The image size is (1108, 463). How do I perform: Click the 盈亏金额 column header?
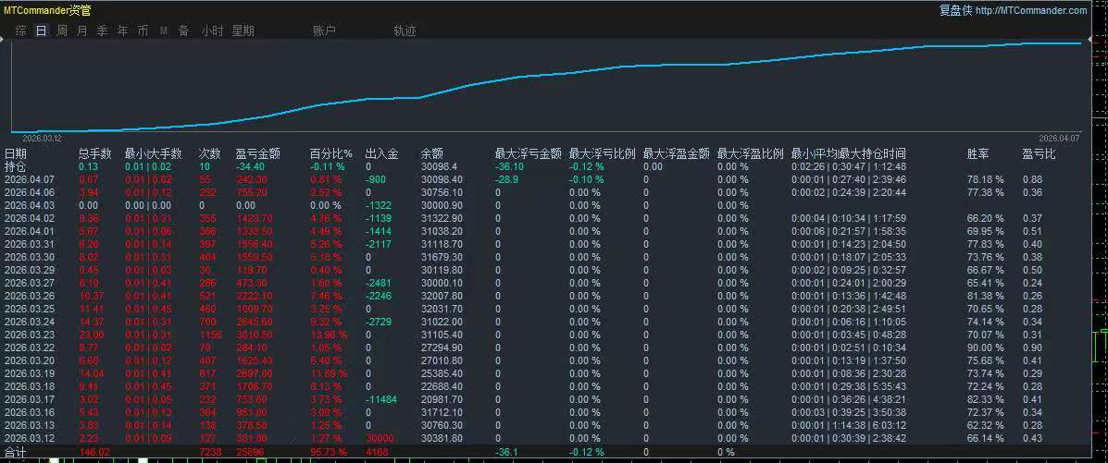tap(258, 153)
